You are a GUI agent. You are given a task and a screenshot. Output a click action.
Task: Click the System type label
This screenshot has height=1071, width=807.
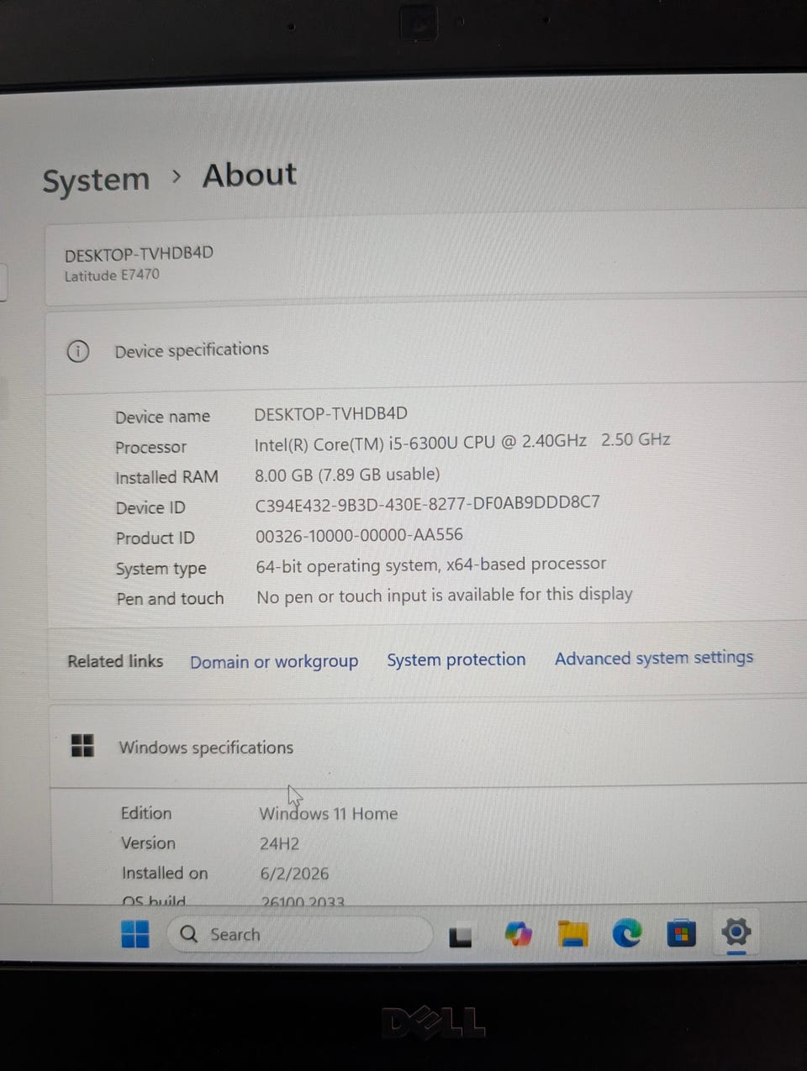161,569
